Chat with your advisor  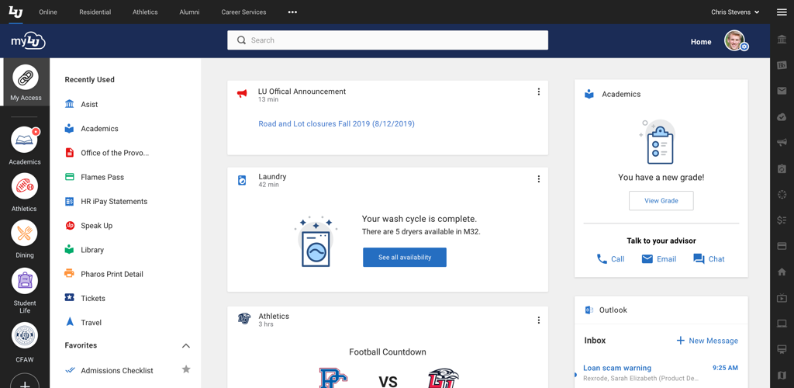709,259
